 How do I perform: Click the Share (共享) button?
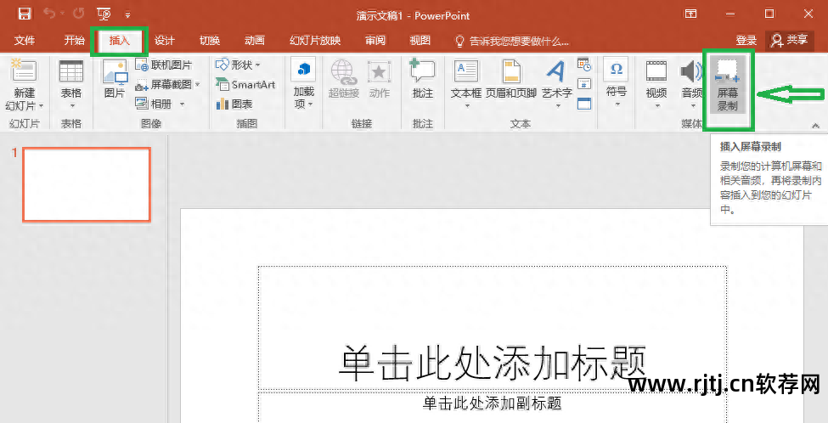(x=790, y=41)
